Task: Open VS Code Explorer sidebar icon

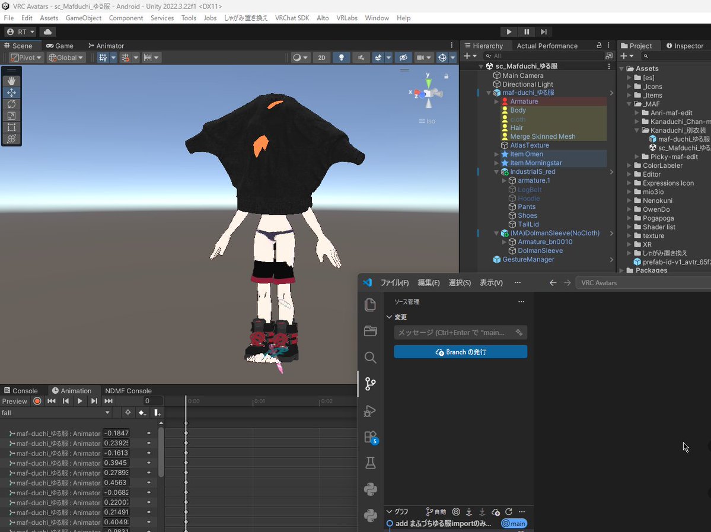Action: coord(371,305)
